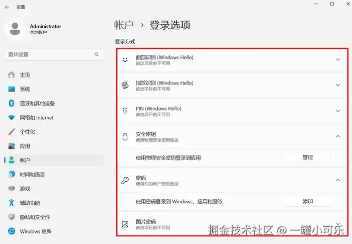Click the 帐户 person icon
Screen dimensions: 352x244
(12, 160)
